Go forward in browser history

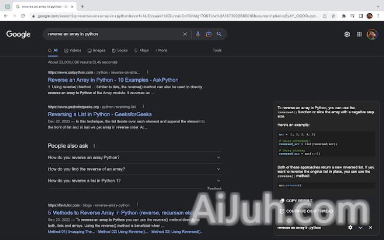click(14, 16)
